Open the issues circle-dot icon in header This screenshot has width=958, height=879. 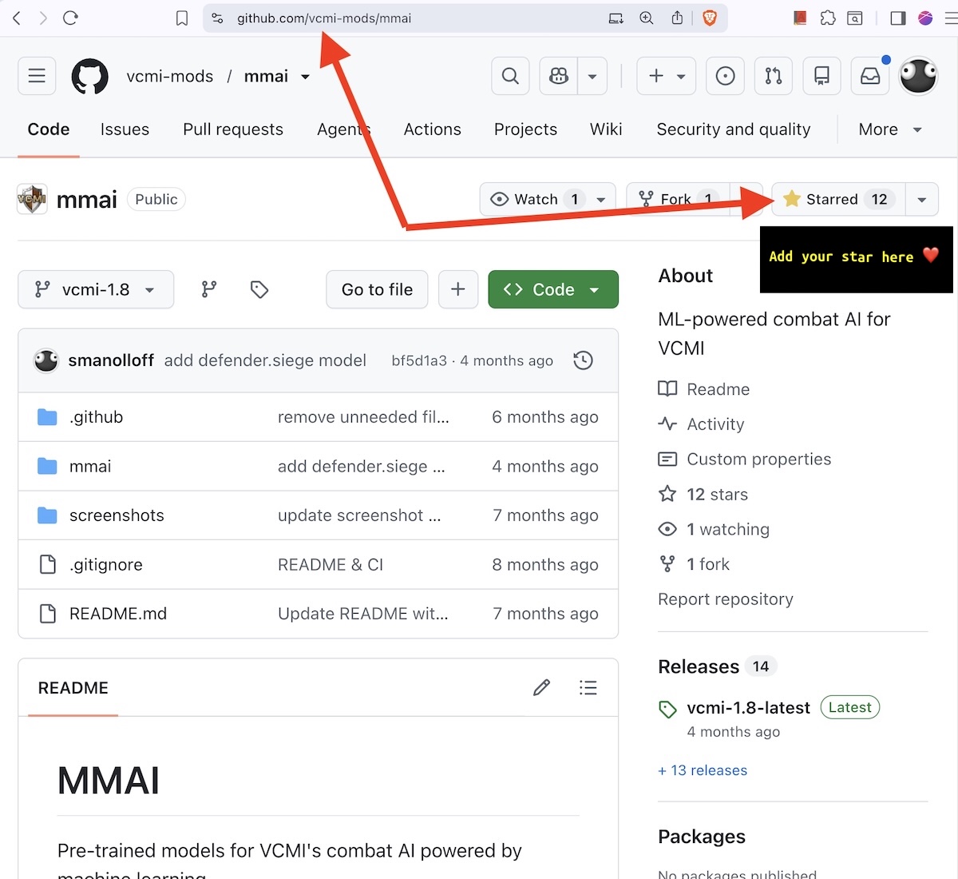(x=725, y=76)
